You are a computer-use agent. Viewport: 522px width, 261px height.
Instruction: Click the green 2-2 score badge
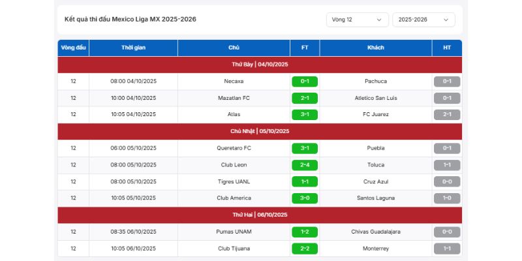point(305,249)
